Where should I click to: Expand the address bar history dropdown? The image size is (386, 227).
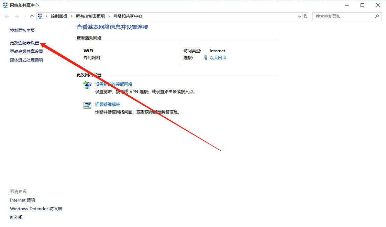coord(299,16)
